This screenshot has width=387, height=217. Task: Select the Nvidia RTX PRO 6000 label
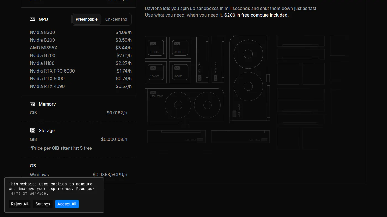click(52, 71)
